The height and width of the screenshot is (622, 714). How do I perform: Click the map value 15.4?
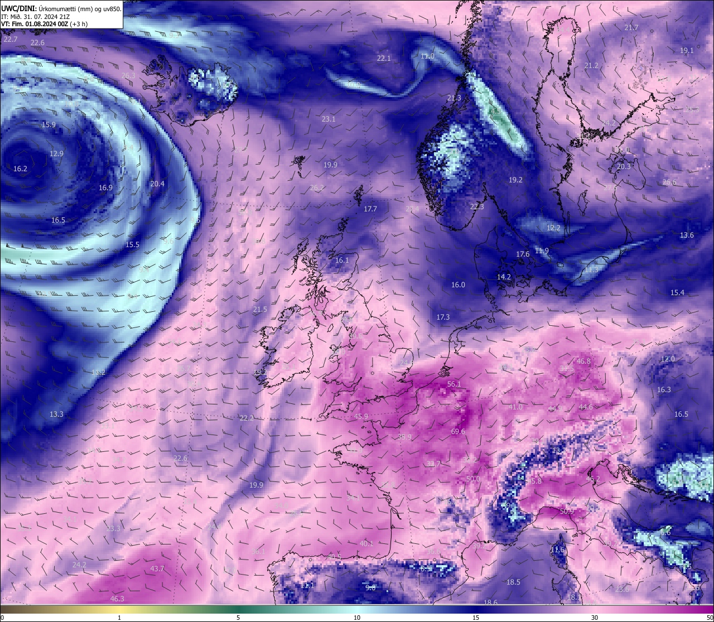click(x=677, y=292)
